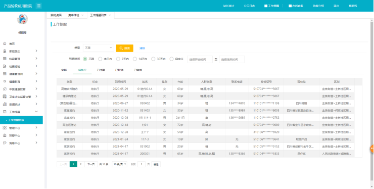374x189 pixels.
Task: Expand the 检查检验 menu chevron
Action: pos(36,66)
